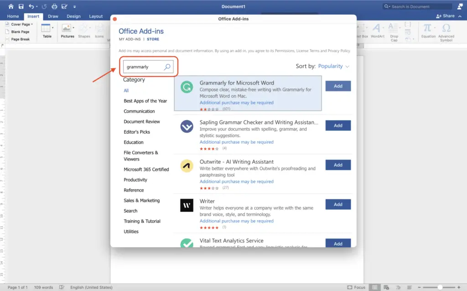Expand the Pictures dropdown arrow

(x=73, y=28)
